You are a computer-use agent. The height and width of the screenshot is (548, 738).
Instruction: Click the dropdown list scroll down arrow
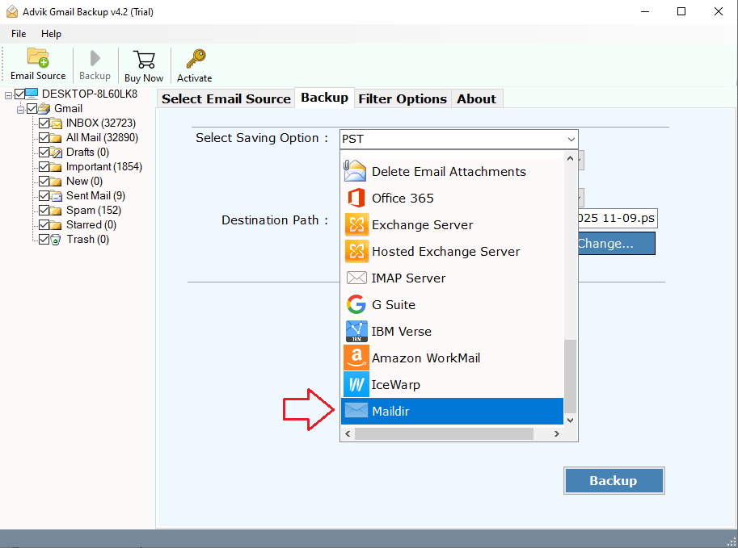[x=570, y=420]
